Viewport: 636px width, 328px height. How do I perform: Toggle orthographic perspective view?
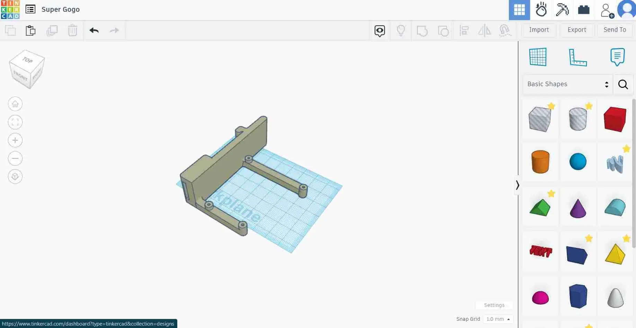[15, 177]
